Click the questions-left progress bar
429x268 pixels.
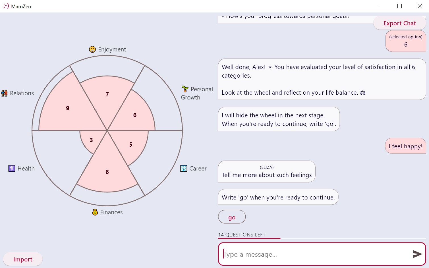tap(322, 238)
